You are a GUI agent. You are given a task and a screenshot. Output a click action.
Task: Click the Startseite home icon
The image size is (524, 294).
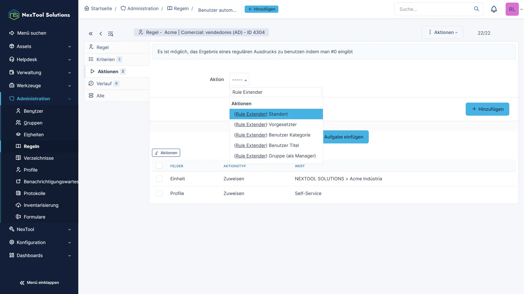[x=87, y=8]
